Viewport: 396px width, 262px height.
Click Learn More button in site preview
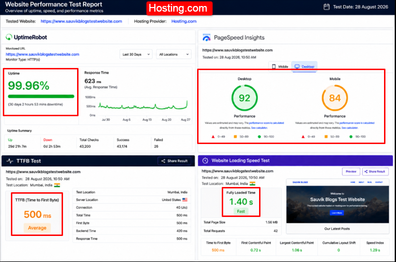337,213
